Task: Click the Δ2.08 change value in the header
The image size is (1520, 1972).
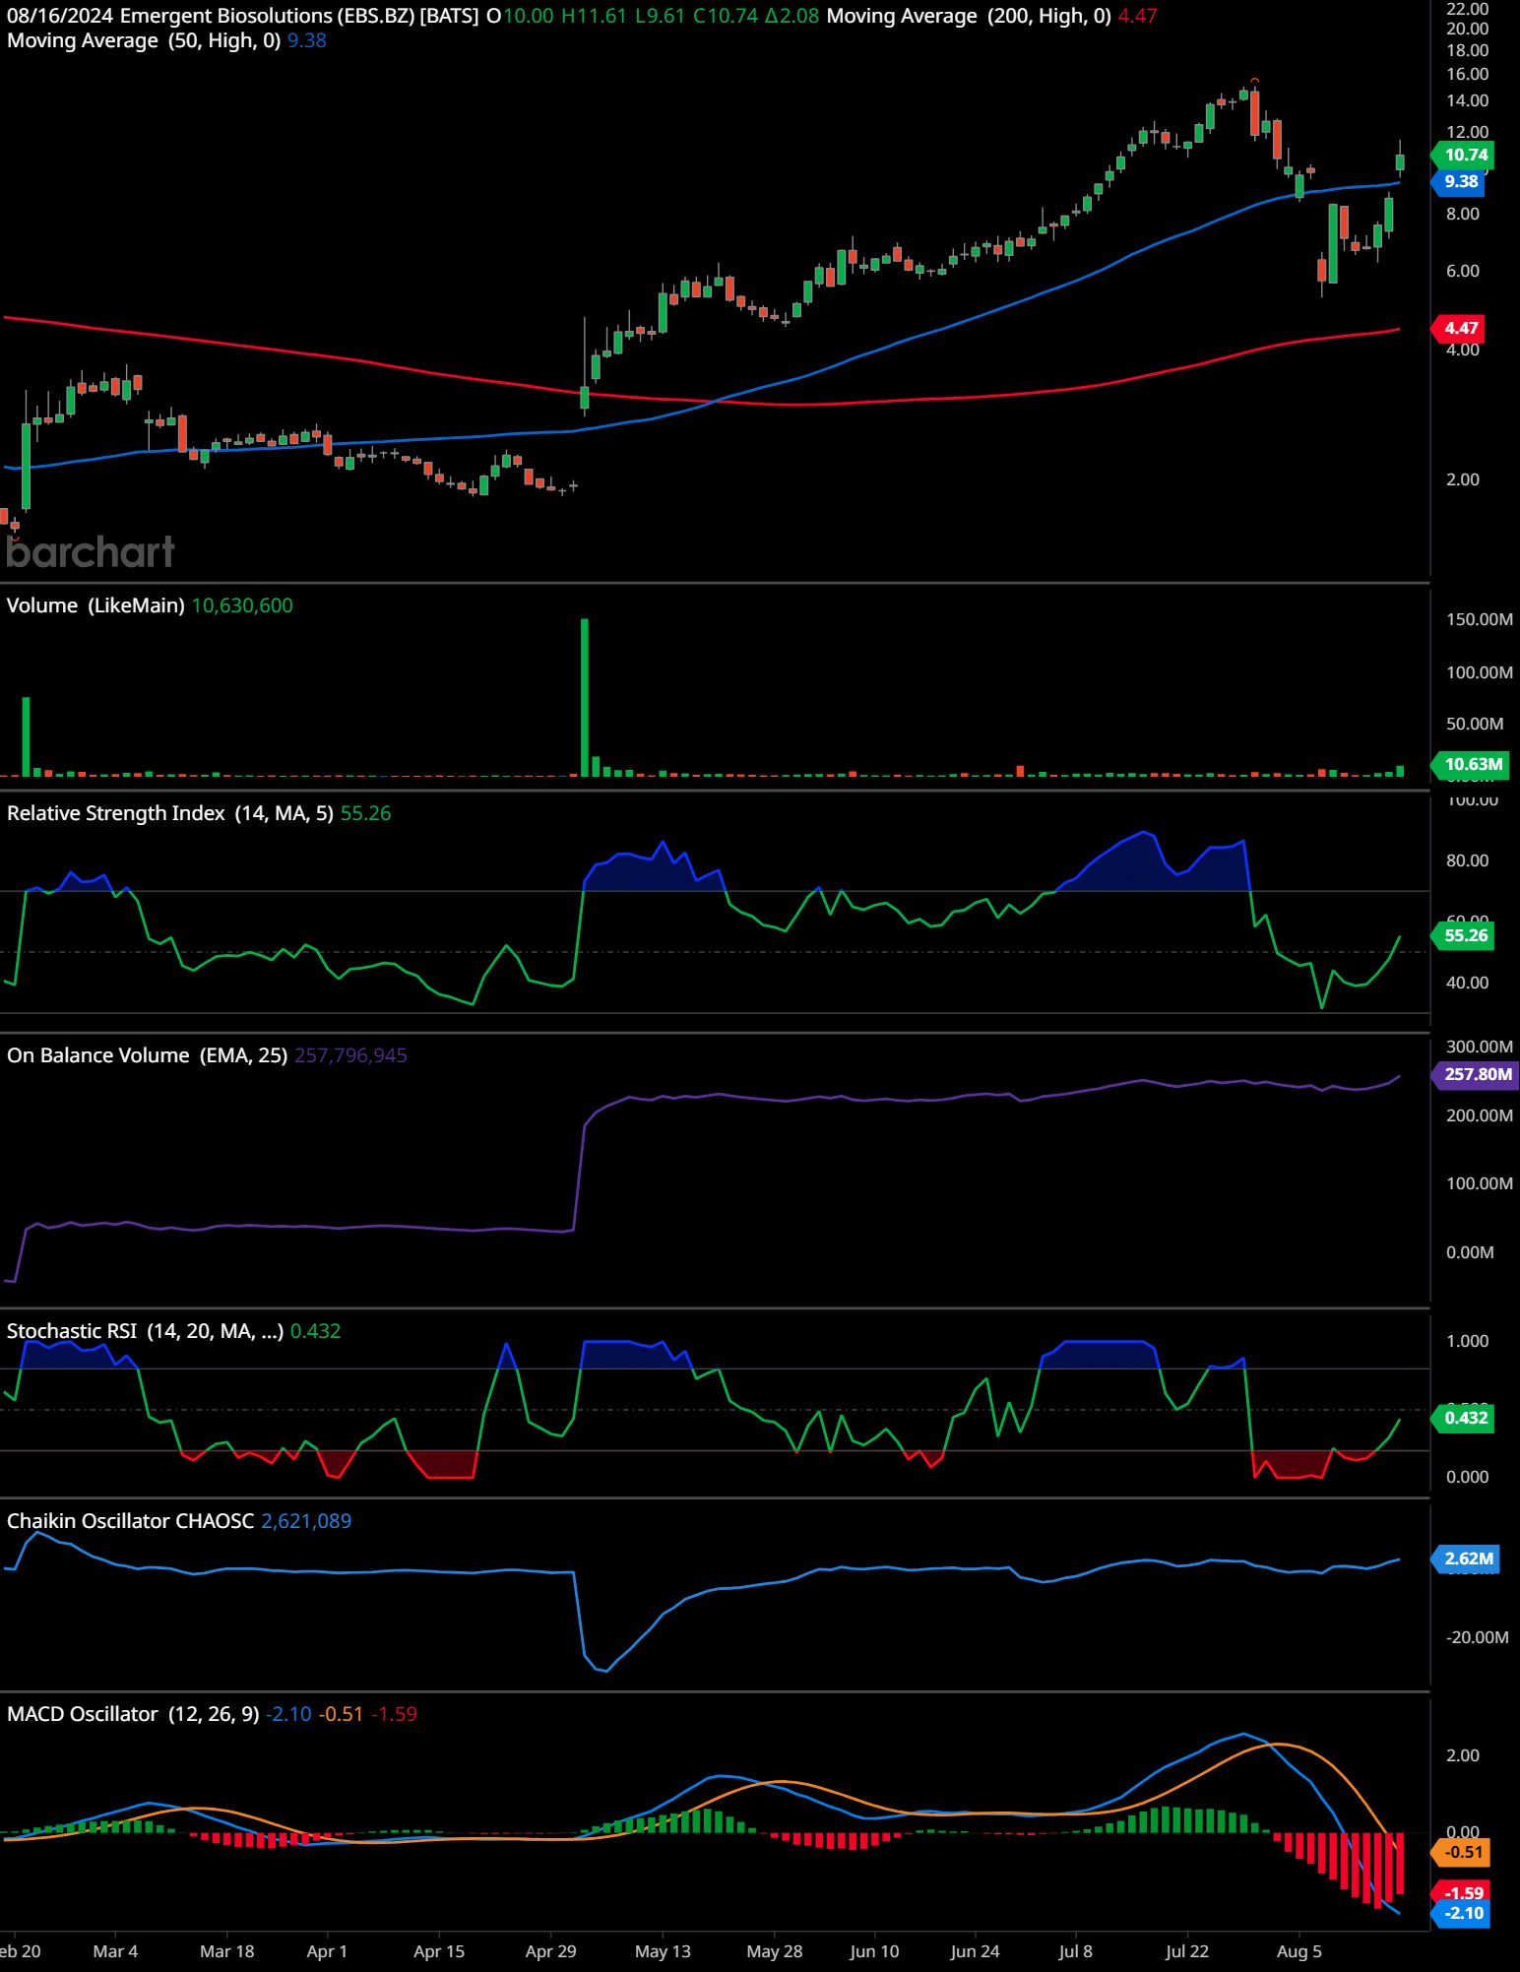Action: [792, 16]
